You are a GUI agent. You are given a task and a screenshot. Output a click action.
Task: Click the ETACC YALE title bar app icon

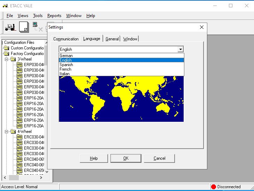point(5,6)
